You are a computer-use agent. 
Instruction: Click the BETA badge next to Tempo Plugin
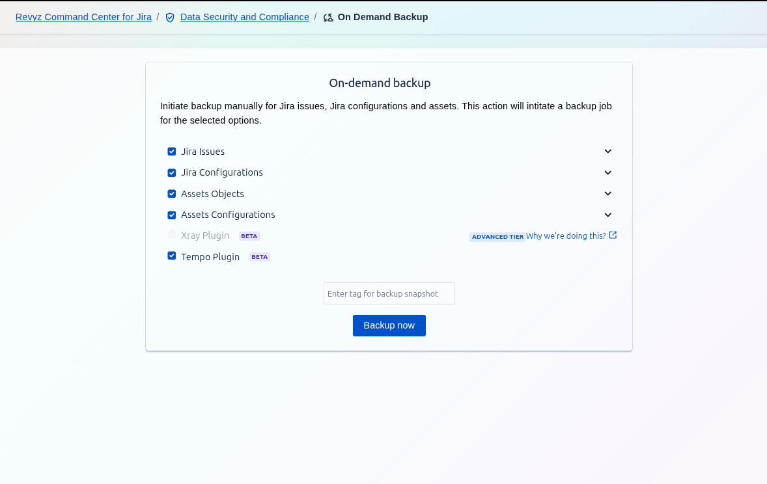260,257
